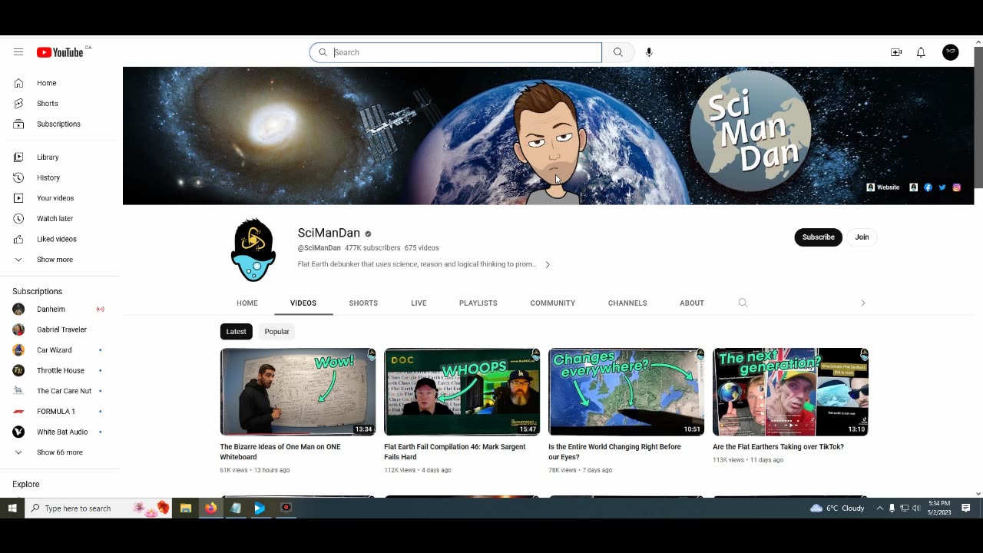This screenshot has height=553, width=983.
Task: Play whiteboard 'Wow!' video thumbnail
Action: point(298,392)
